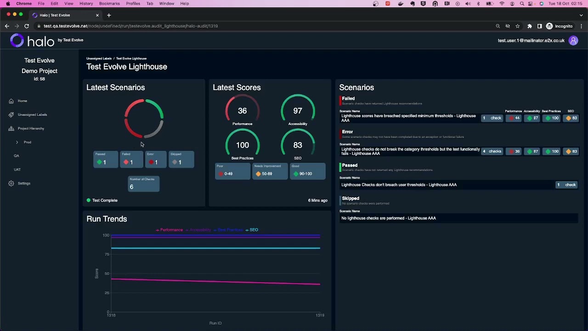Open the Chrome extensions puzzle icon
The width and height of the screenshot is (588, 331).
tap(530, 26)
